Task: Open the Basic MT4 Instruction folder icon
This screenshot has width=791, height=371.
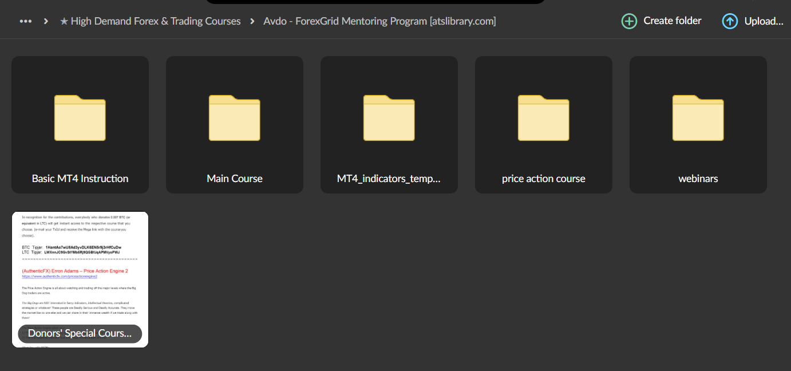Action: pos(80,119)
